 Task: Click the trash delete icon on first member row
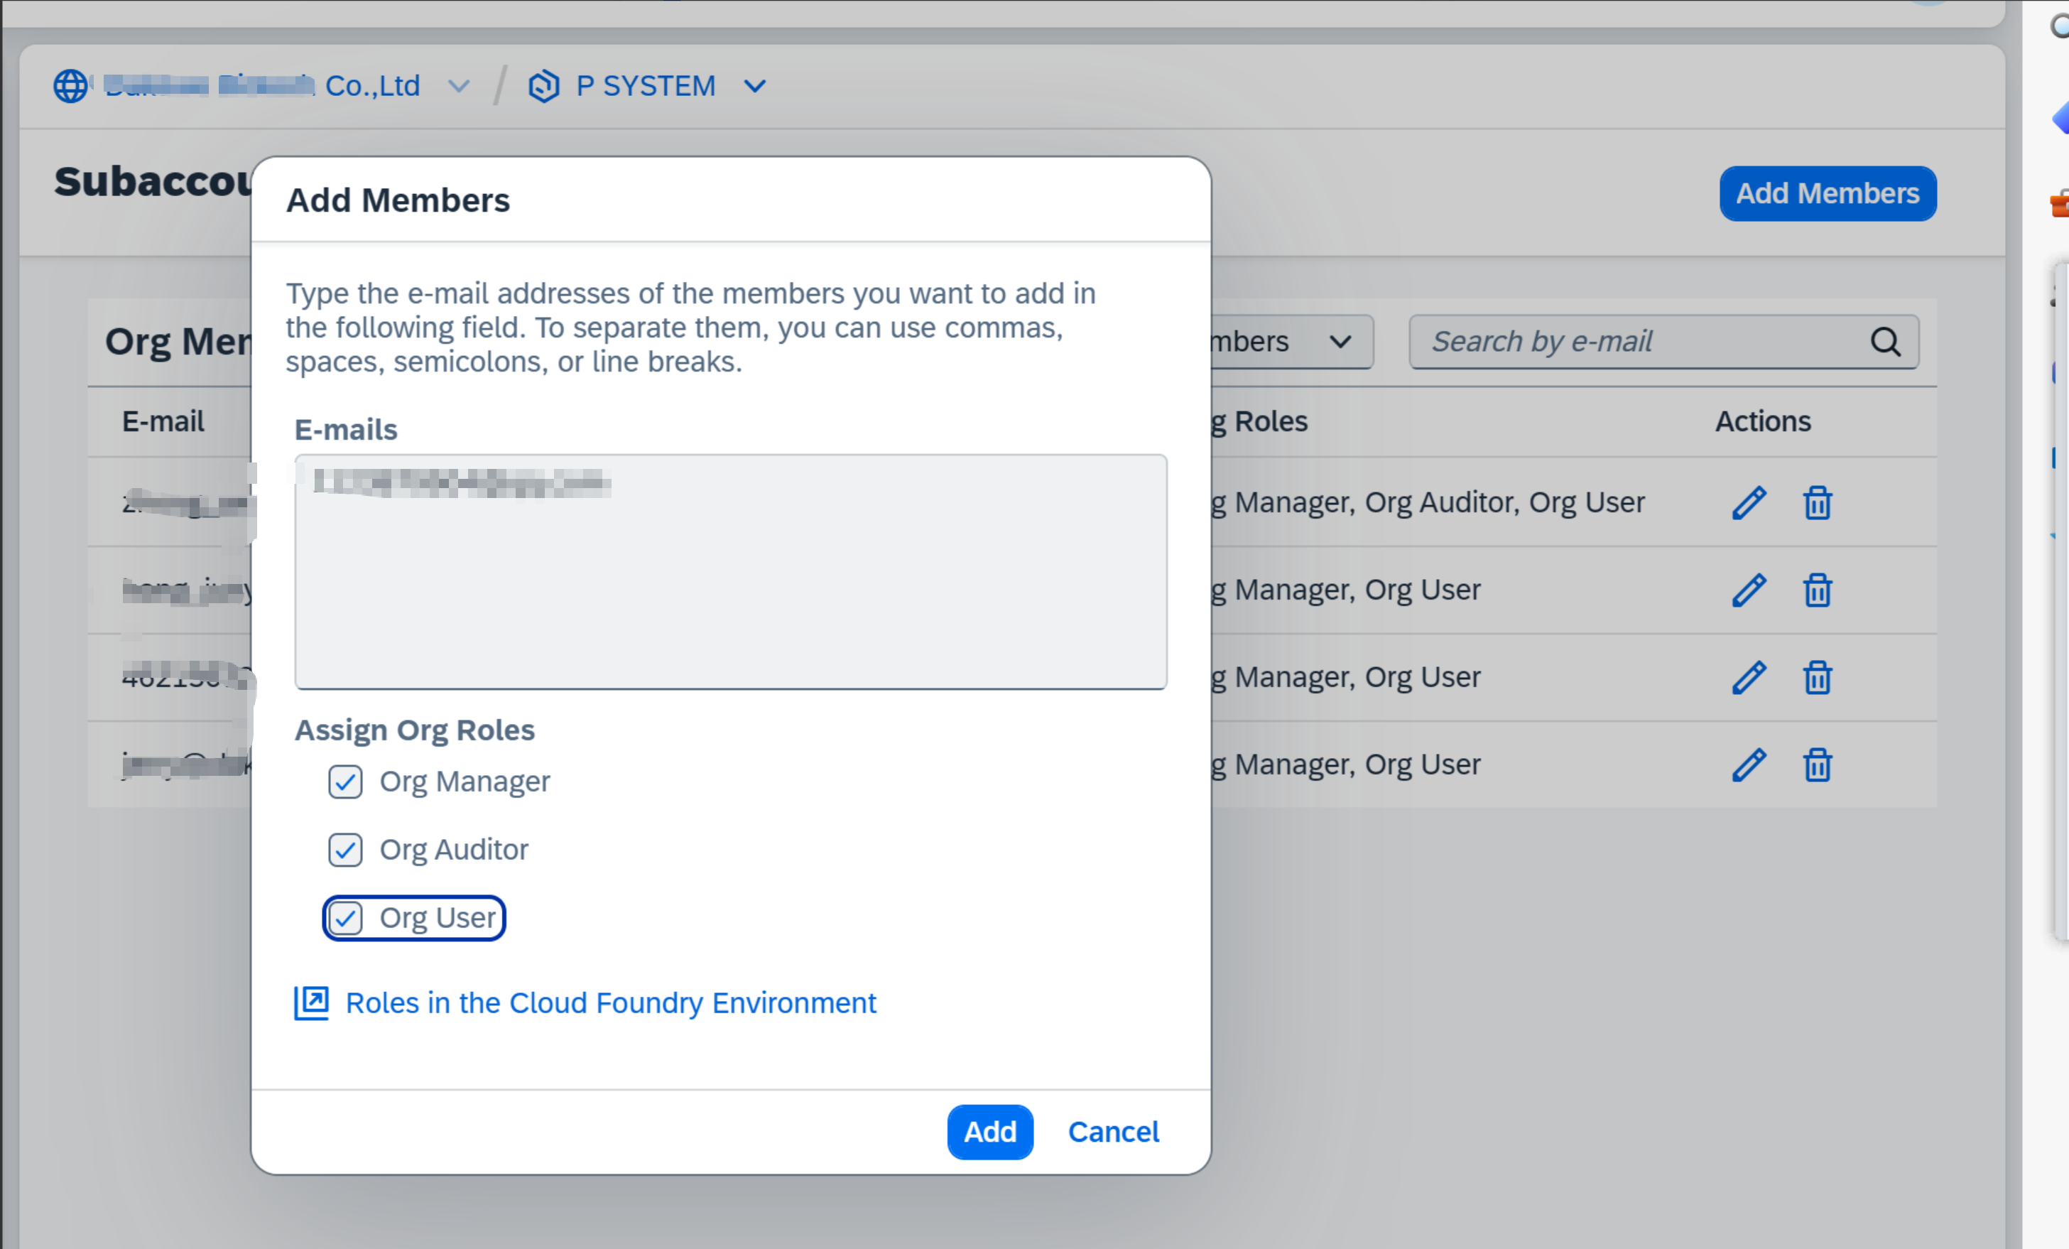[x=1818, y=502]
